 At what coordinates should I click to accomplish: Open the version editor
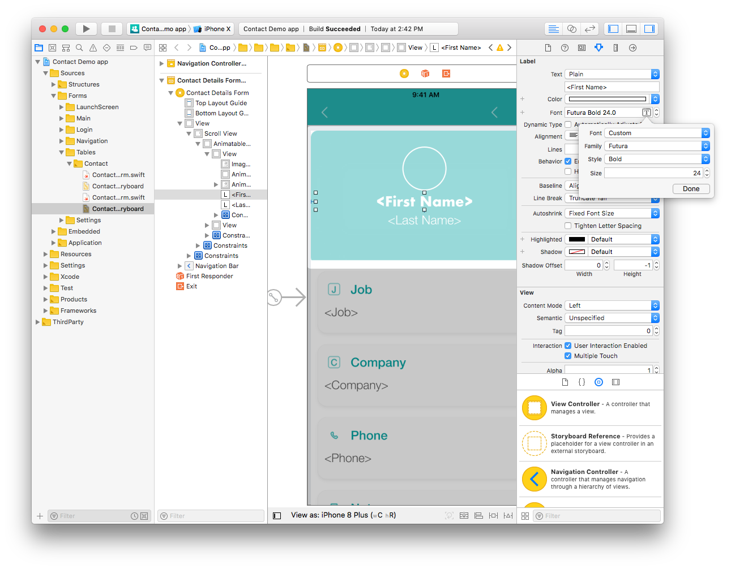(590, 29)
